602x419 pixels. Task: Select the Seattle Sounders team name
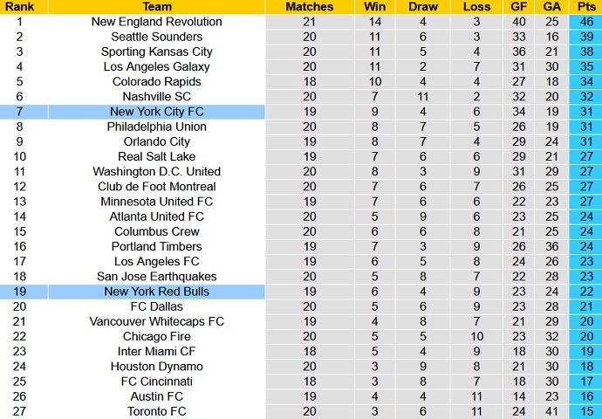click(156, 37)
